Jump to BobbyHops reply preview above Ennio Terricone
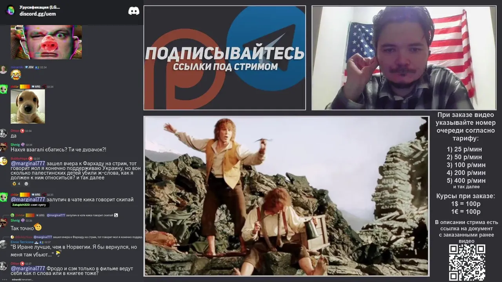502x282 pixels. click(x=76, y=237)
